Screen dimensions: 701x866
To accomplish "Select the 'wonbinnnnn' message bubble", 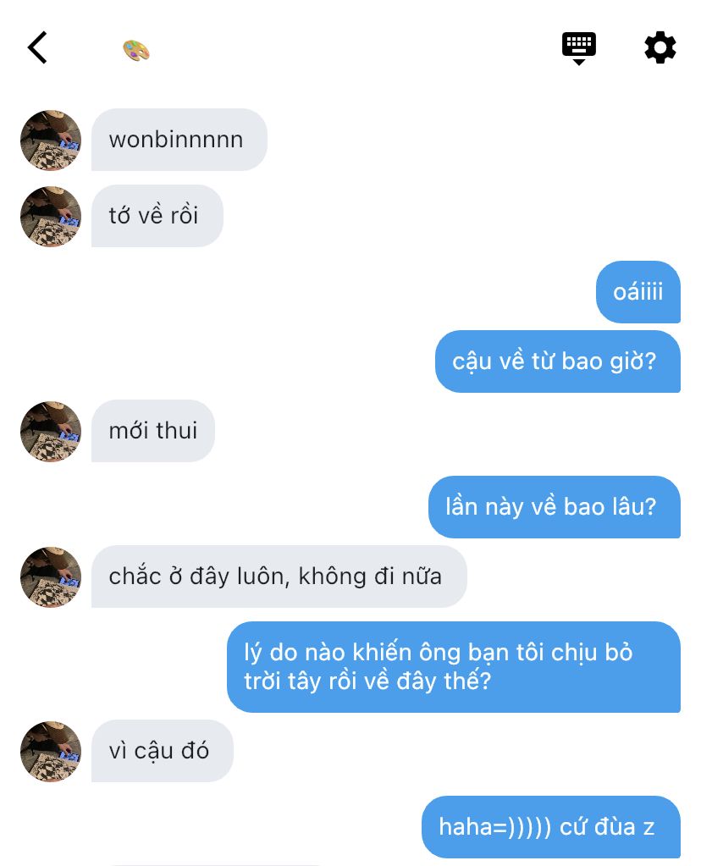I will [x=179, y=140].
